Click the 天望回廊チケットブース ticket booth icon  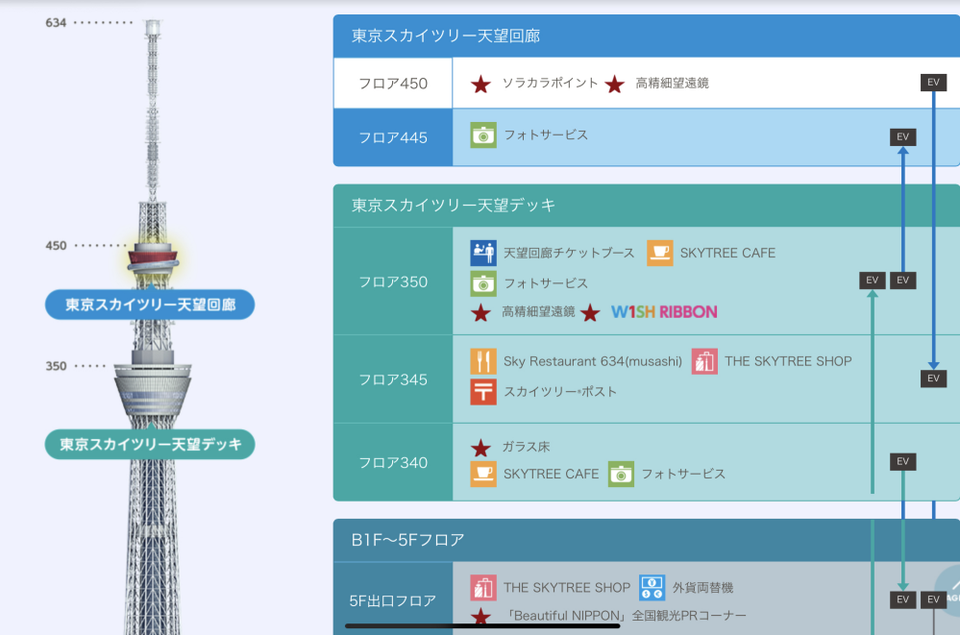pyautogui.click(x=483, y=253)
